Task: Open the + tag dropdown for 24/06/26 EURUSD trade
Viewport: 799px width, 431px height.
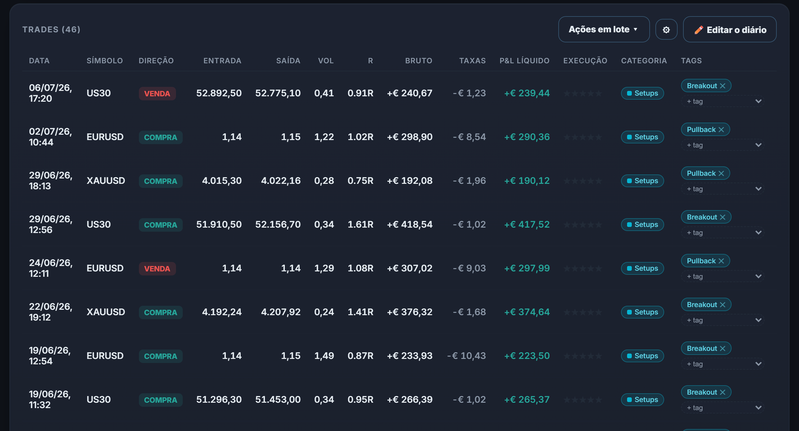Action: point(723,276)
